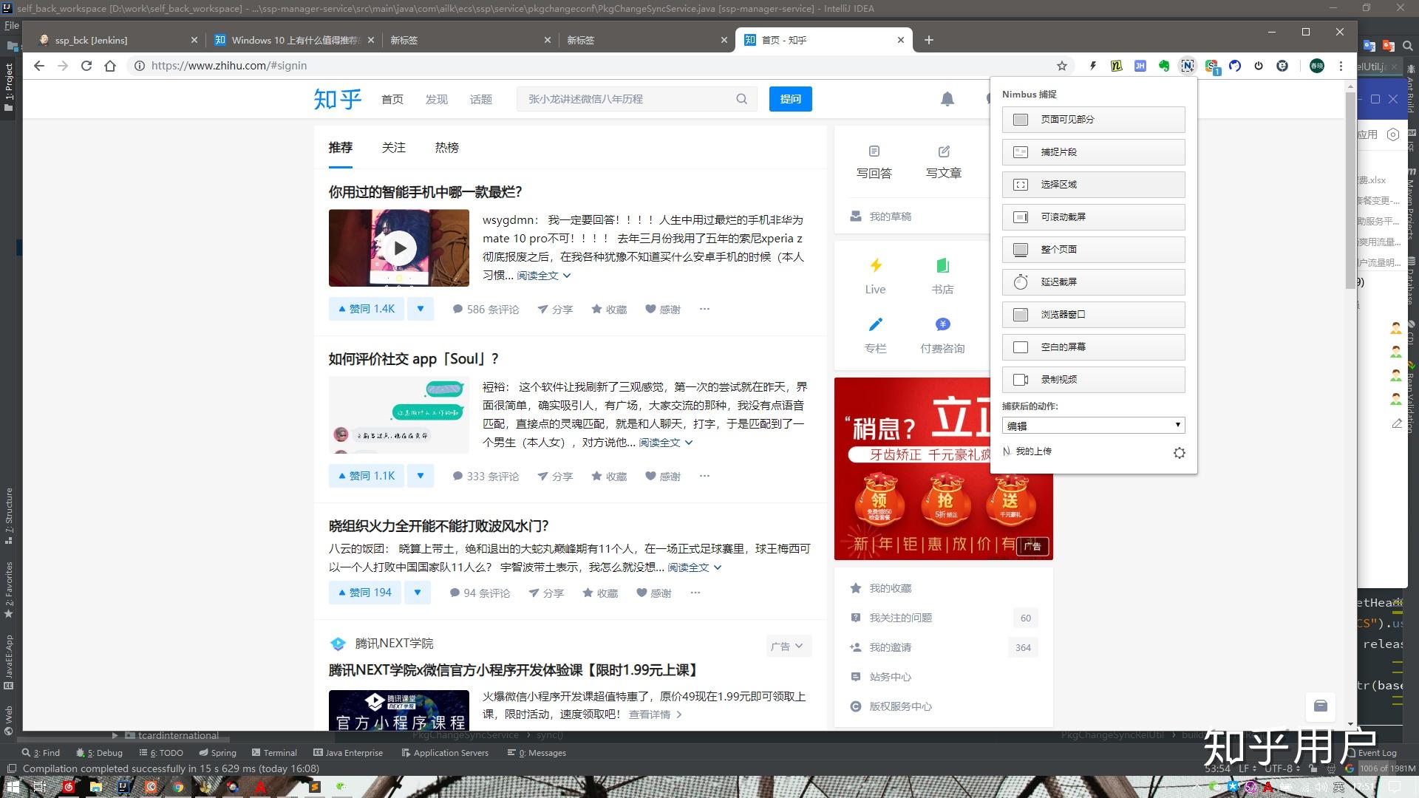Choose 页面可见部分 capture in Nimbus
The height and width of the screenshot is (798, 1419).
coord(1093,120)
